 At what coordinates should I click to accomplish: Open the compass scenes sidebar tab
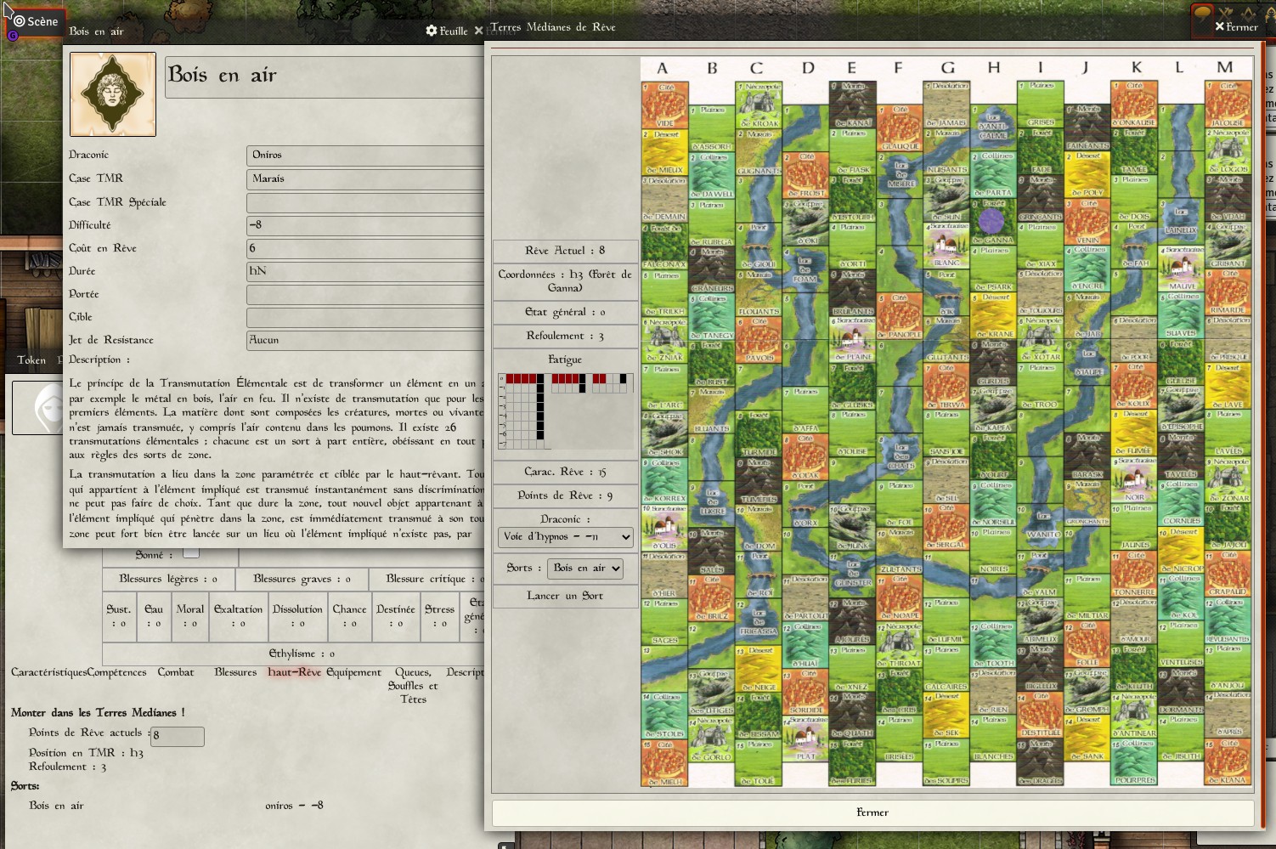(1248, 14)
